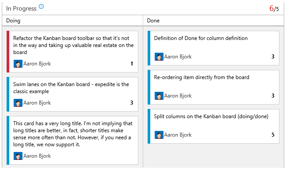The image size is (286, 170).
Task: Click avatar on Definition of Done card
Action: tap(159, 57)
